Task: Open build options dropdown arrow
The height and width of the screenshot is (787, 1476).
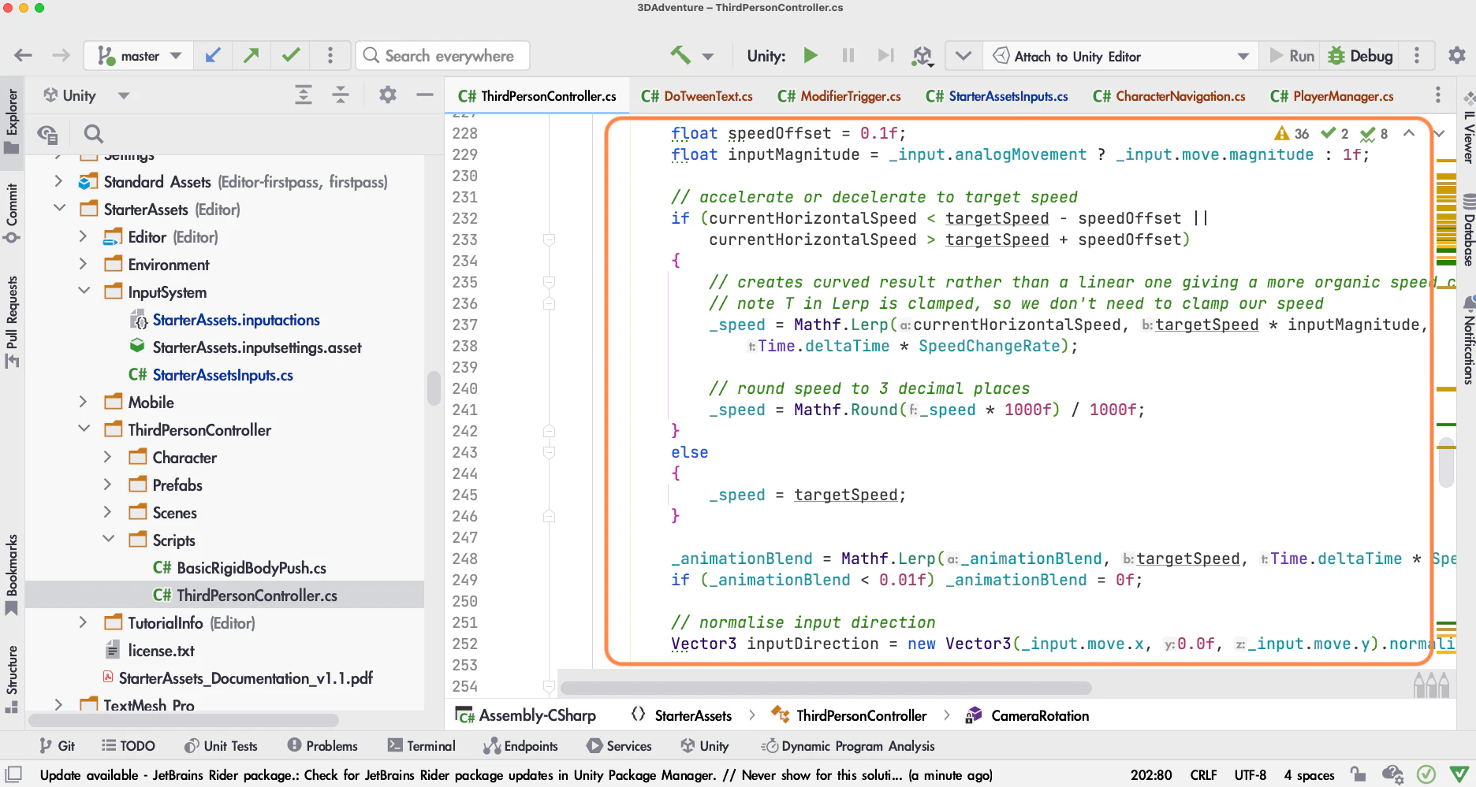Action: [x=708, y=57]
